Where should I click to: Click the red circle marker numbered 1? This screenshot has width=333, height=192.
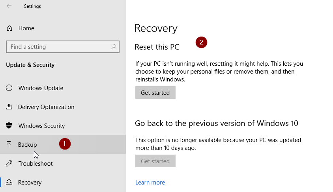(x=65, y=144)
